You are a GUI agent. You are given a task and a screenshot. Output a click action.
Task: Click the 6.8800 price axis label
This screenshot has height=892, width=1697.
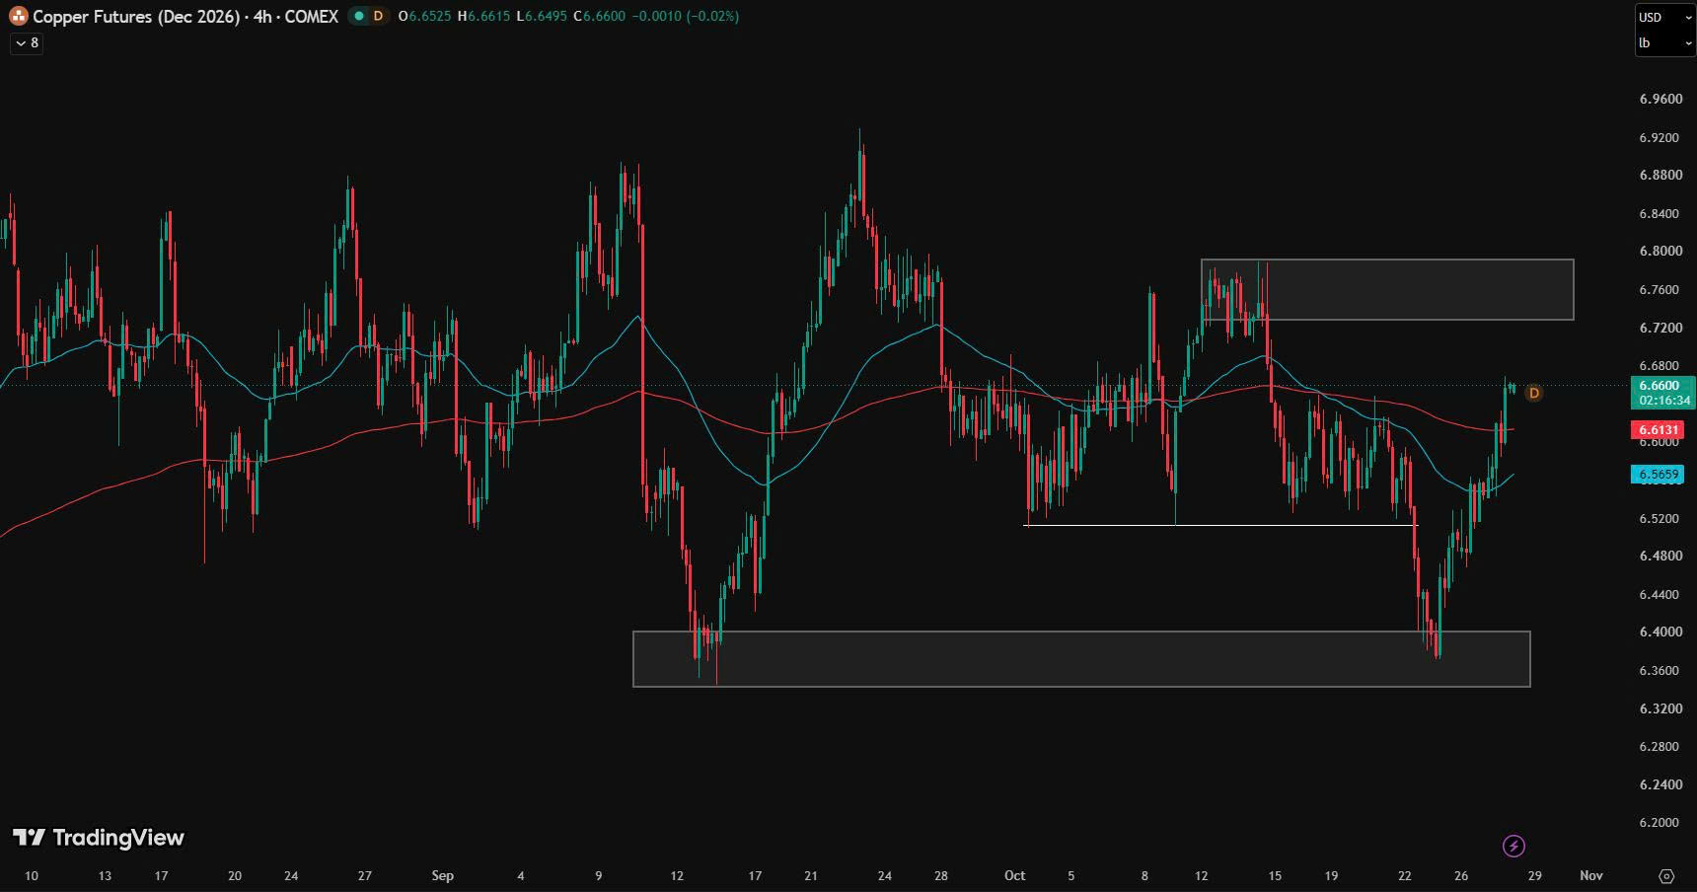(x=1660, y=175)
